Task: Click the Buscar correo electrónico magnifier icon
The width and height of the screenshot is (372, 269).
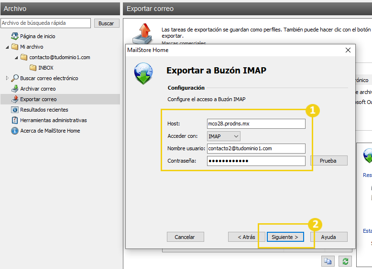Action: point(15,78)
